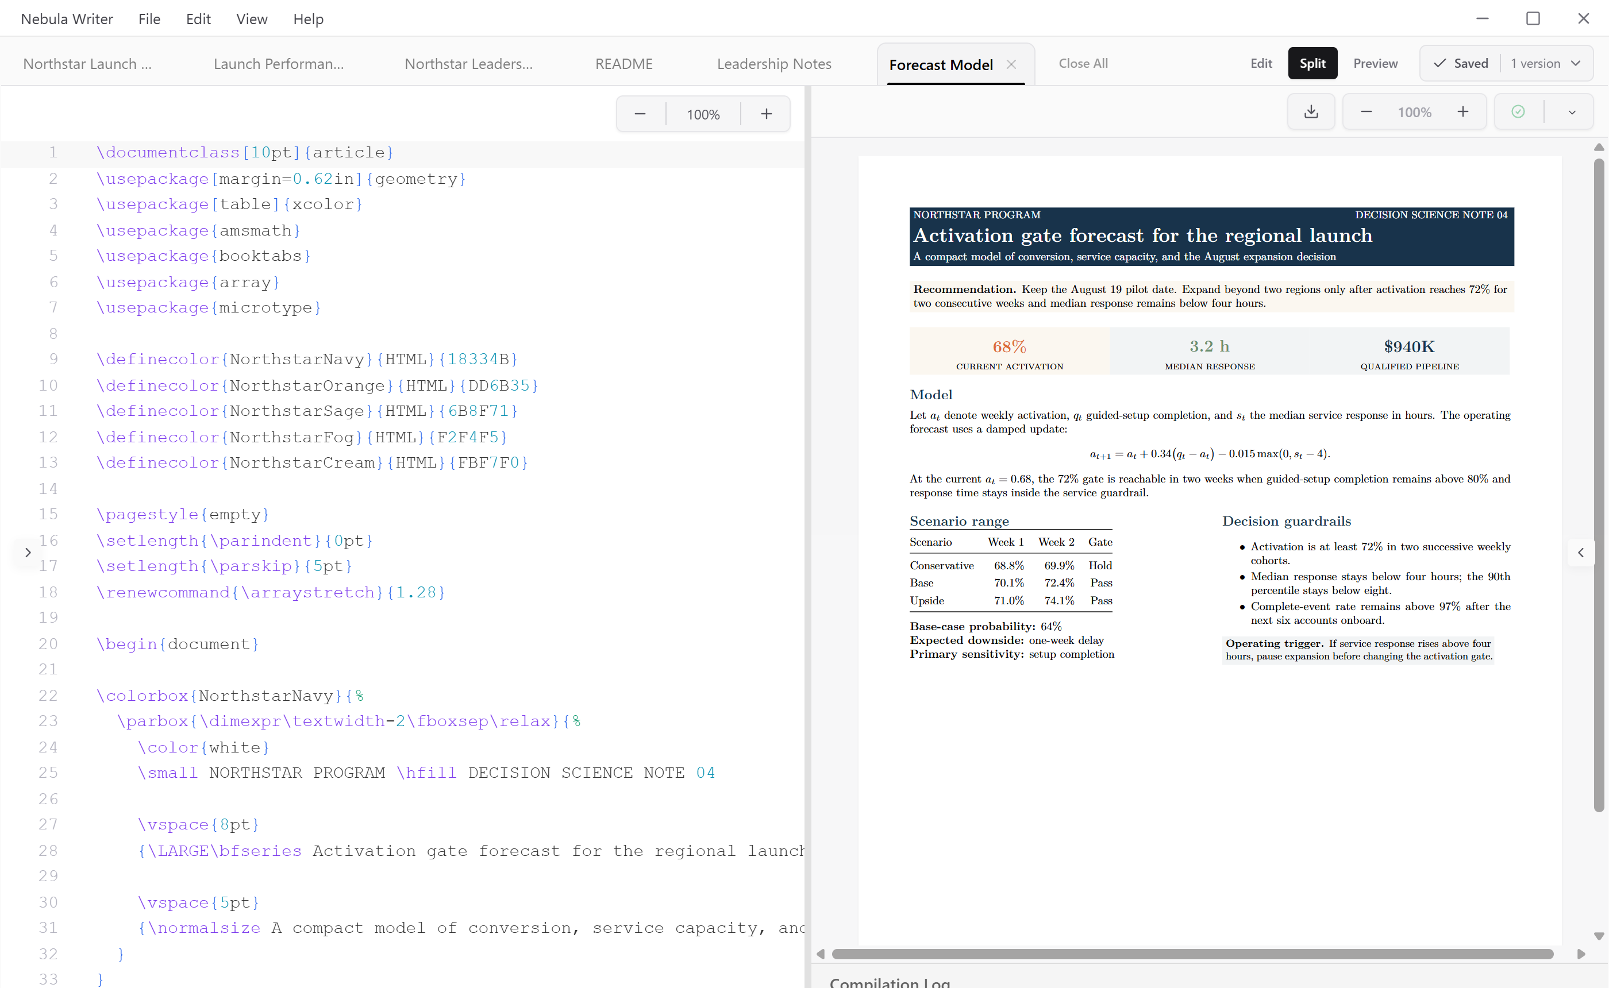This screenshot has height=988, width=1609.
Task: Open the View menu
Action: pos(252,18)
